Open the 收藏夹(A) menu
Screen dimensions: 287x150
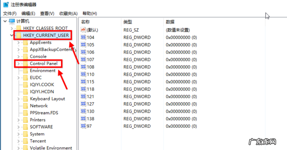(x=68, y=13)
